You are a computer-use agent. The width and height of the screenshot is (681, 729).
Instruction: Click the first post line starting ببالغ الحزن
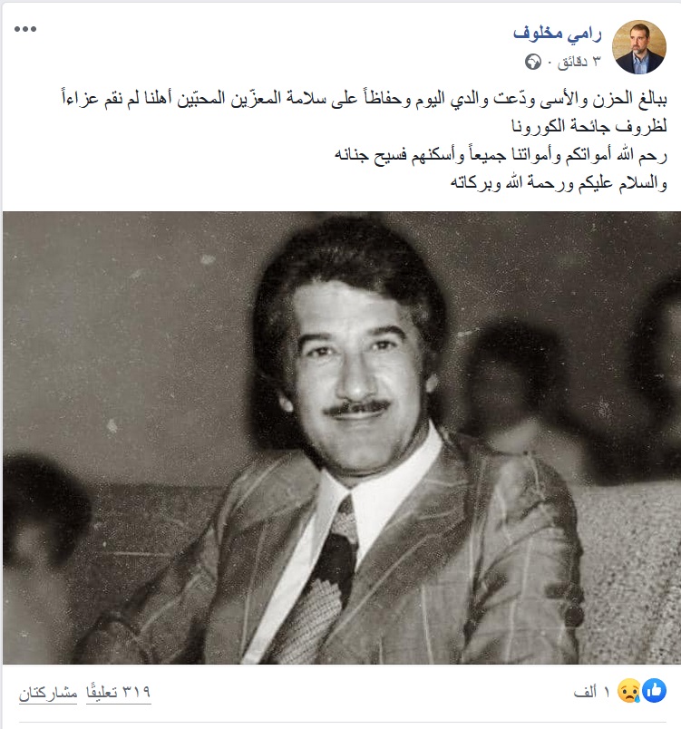365,98
